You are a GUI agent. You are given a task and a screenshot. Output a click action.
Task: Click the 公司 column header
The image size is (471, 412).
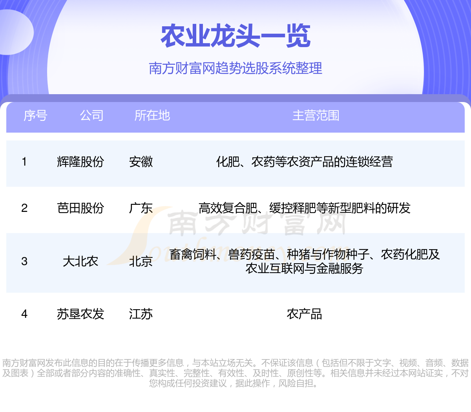[92, 115]
